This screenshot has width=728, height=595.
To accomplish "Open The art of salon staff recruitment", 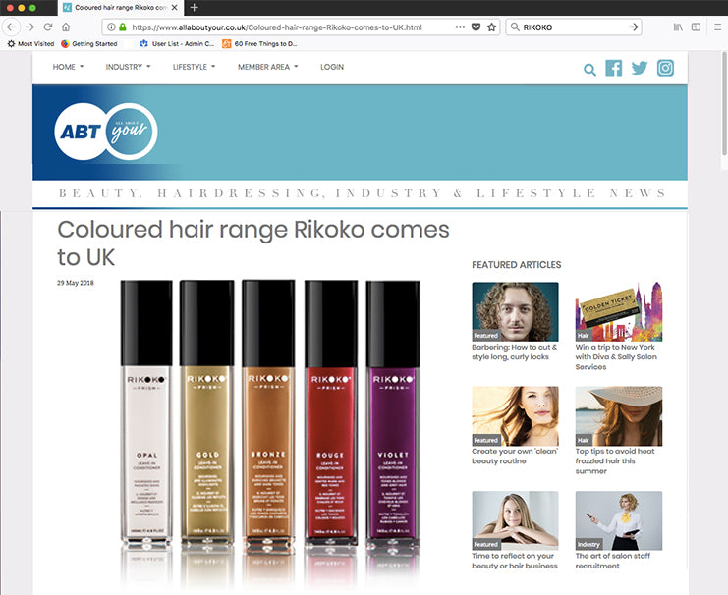I will click(x=612, y=561).
